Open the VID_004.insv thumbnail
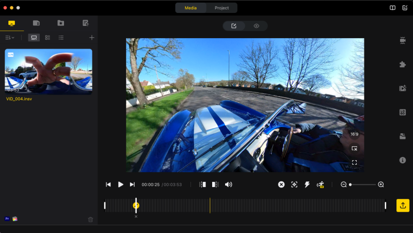This screenshot has width=413, height=233. click(49, 71)
